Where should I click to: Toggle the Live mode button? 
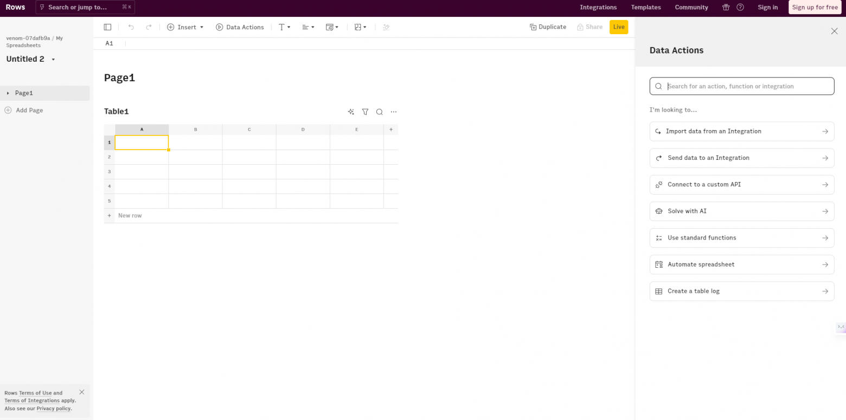619,27
